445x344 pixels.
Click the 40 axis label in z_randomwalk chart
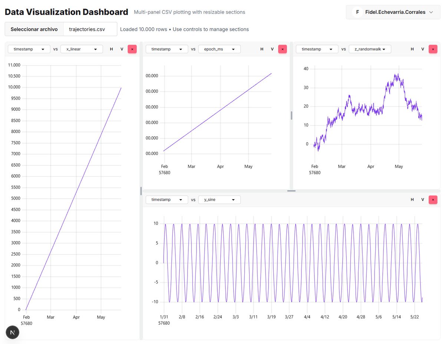306,69
